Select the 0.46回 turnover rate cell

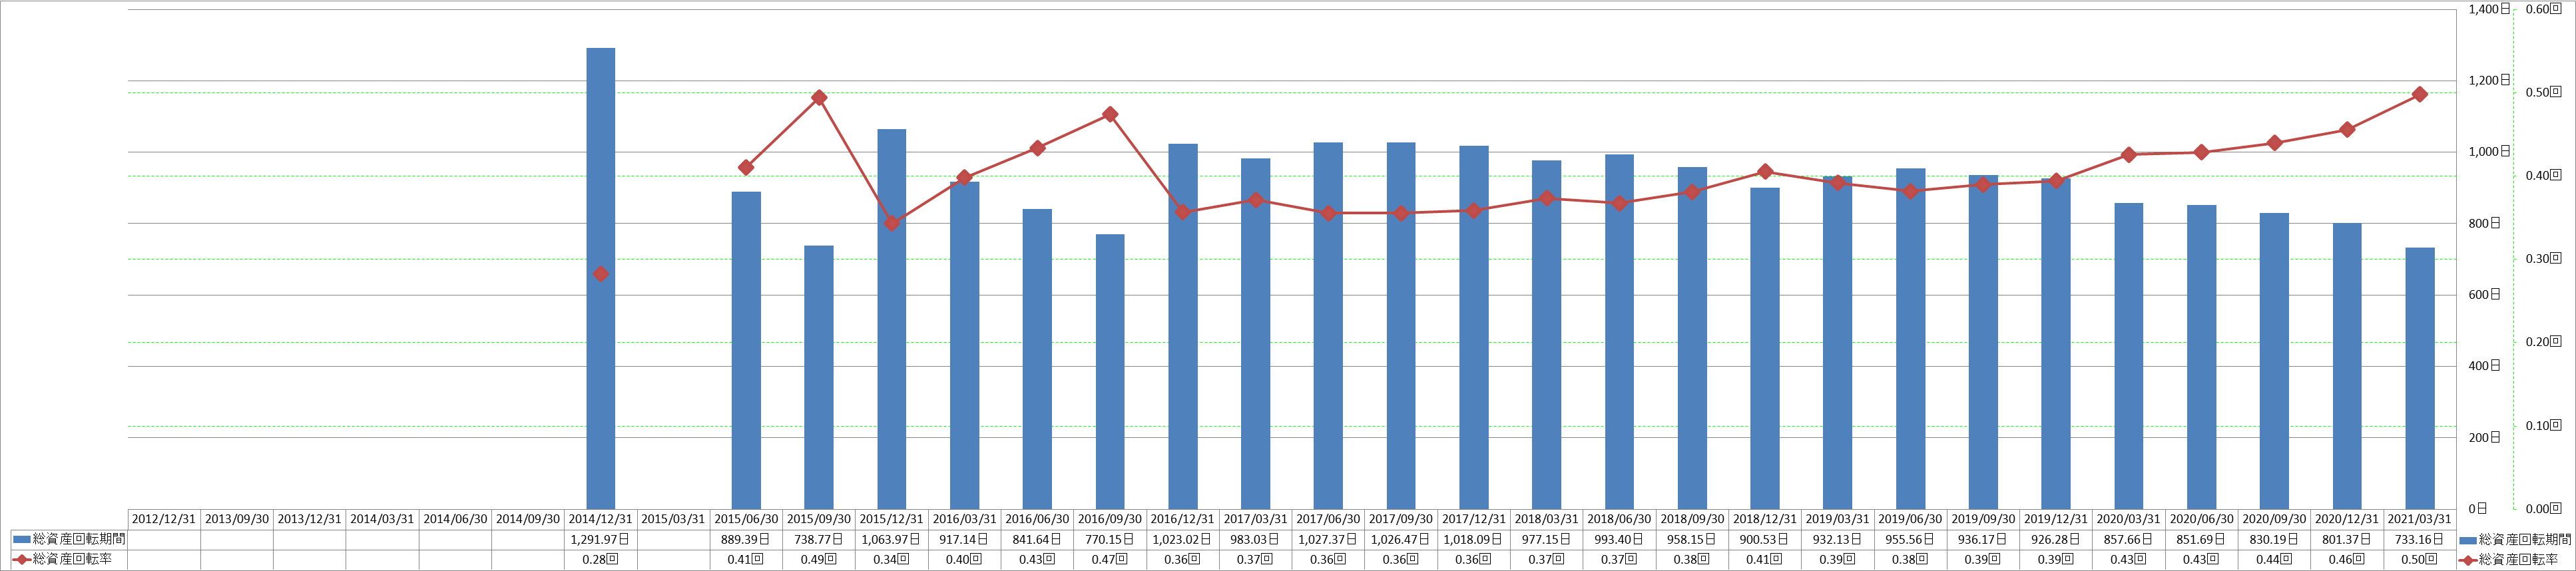pyautogui.click(x=2347, y=559)
